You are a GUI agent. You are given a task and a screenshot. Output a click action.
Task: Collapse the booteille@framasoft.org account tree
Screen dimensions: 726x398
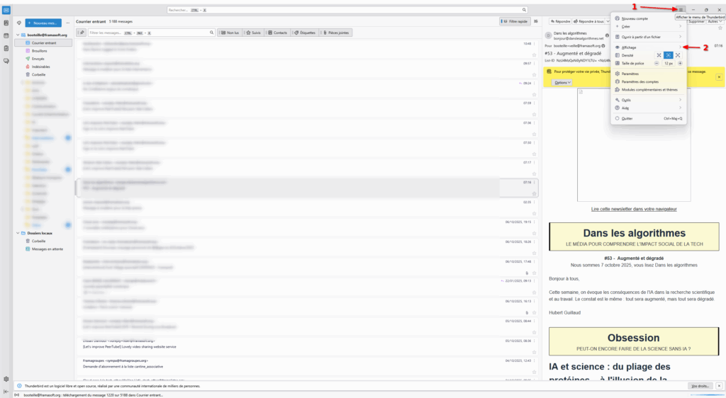pos(17,35)
